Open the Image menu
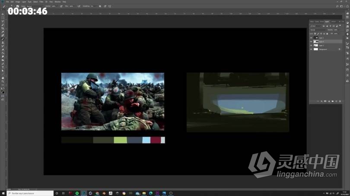 pos(18,2)
